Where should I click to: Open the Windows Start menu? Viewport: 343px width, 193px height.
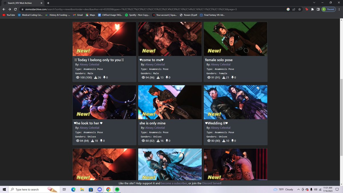4,189
